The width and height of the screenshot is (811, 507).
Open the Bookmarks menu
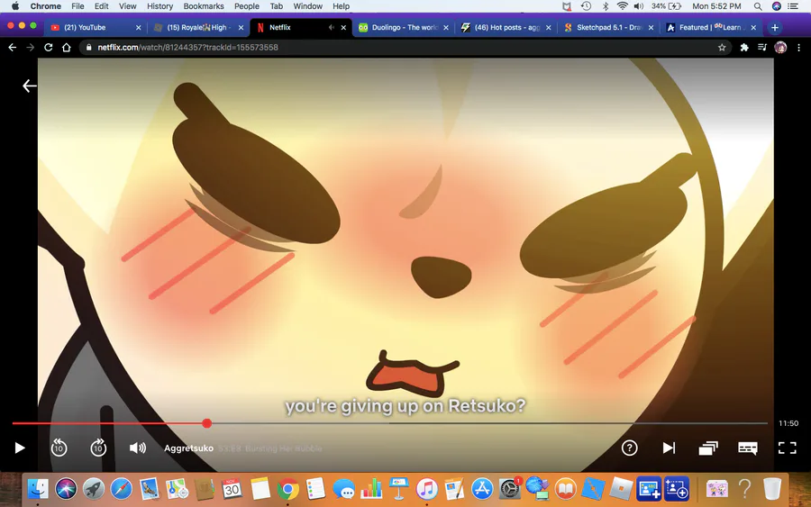[204, 6]
